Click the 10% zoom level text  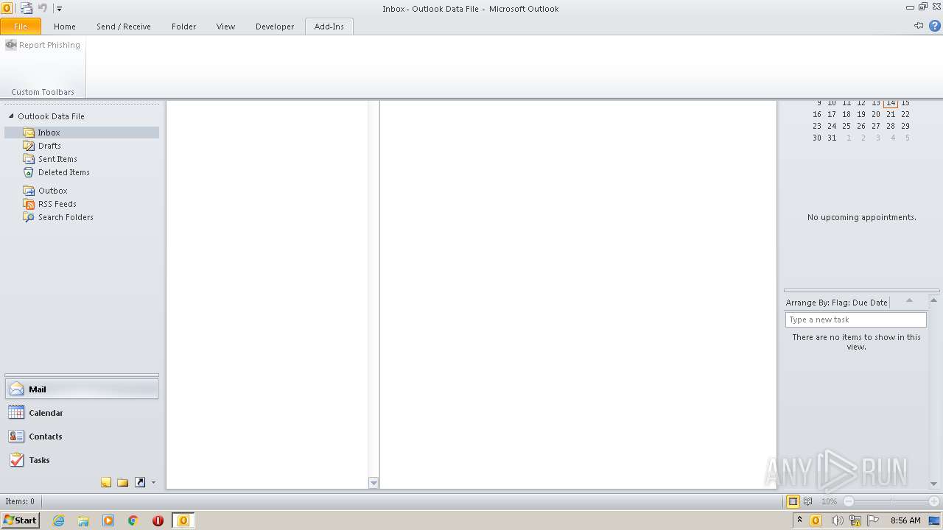point(829,501)
